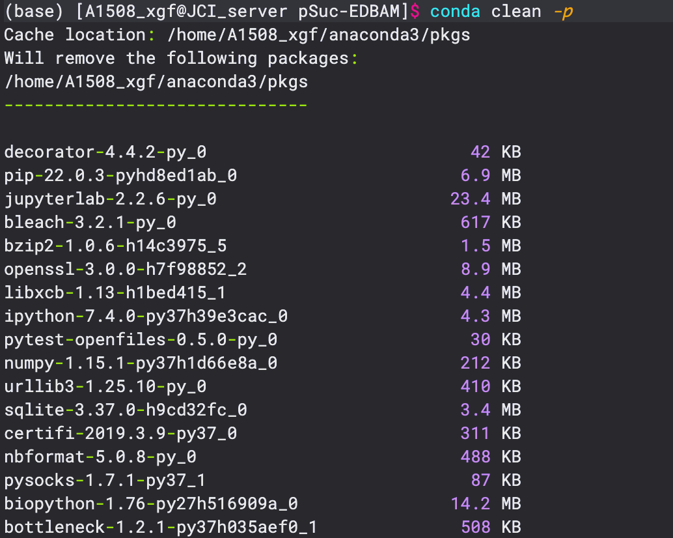Click the '508 KB' size of bottleneck
Screen dimensions: 673x538
[x=491, y=528]
